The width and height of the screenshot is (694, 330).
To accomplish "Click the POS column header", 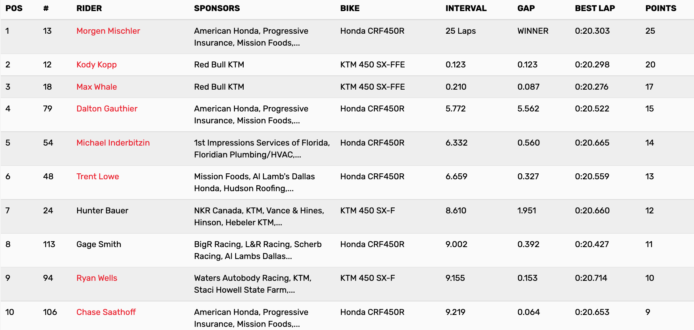I will click(14, 8).
